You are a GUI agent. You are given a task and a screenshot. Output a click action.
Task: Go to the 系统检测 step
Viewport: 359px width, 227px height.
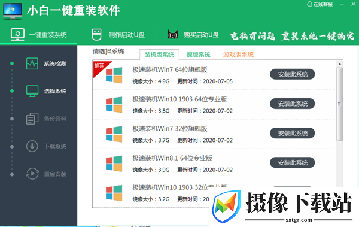(55, 63)
